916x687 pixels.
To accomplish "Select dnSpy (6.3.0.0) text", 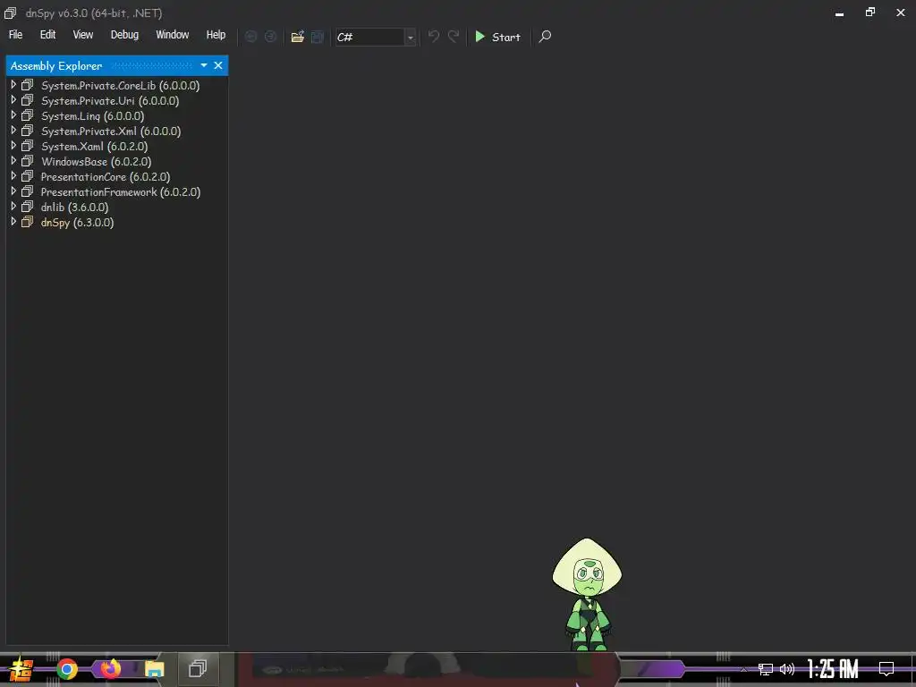I will click(77, 222).
